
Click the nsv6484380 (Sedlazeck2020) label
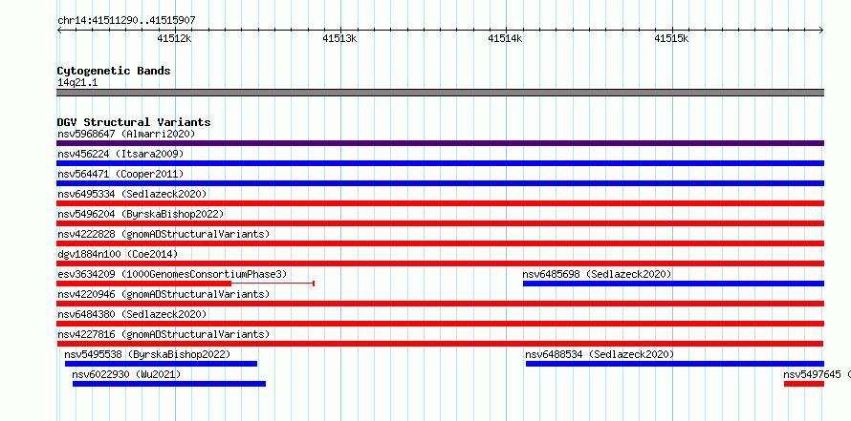[132, 314]
